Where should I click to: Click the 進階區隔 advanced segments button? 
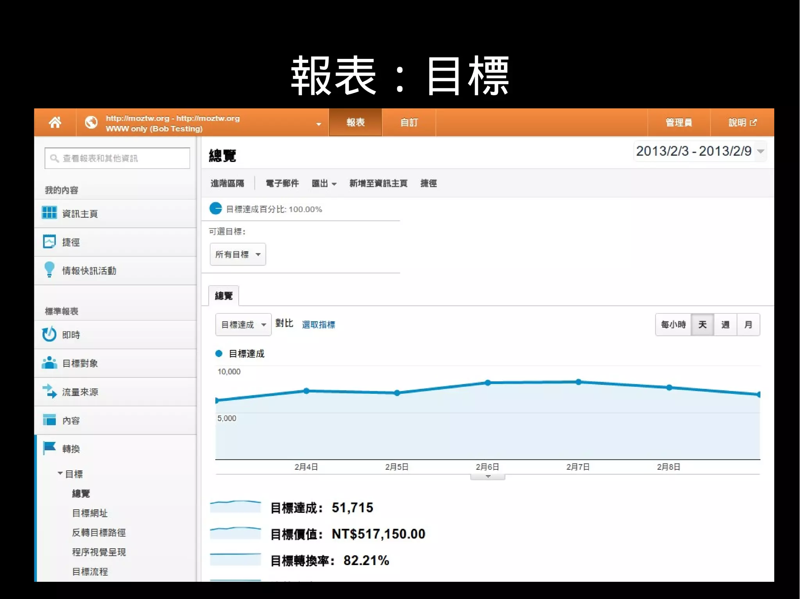[x=227, y=183]
